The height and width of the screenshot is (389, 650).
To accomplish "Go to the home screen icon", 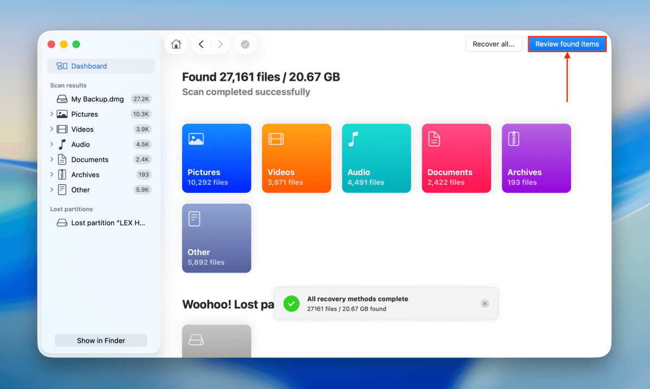I will point(176,44).
